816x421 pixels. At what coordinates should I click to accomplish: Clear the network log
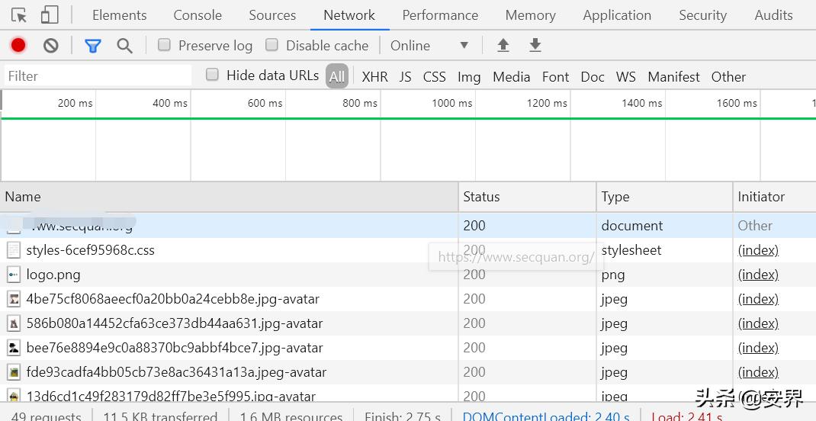point(51,46)
